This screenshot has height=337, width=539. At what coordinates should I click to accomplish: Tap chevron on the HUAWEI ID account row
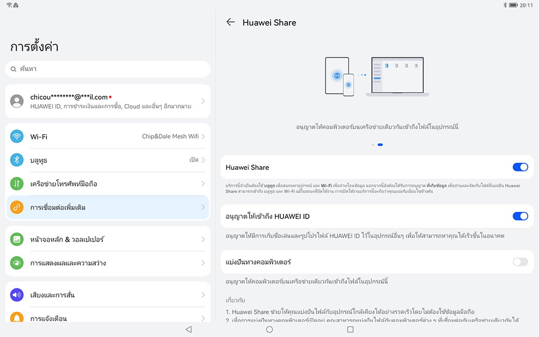tap(203, 101)
